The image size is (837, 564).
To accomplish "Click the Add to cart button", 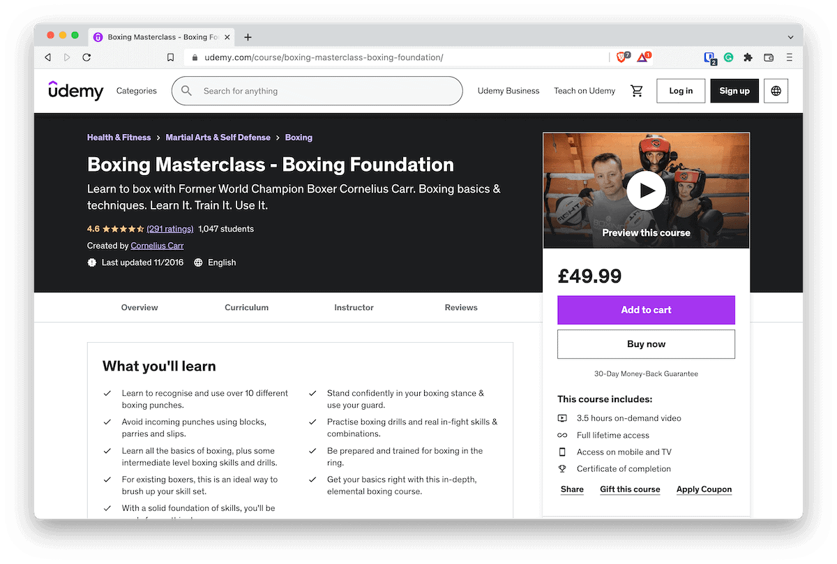I will coord(646,310).
